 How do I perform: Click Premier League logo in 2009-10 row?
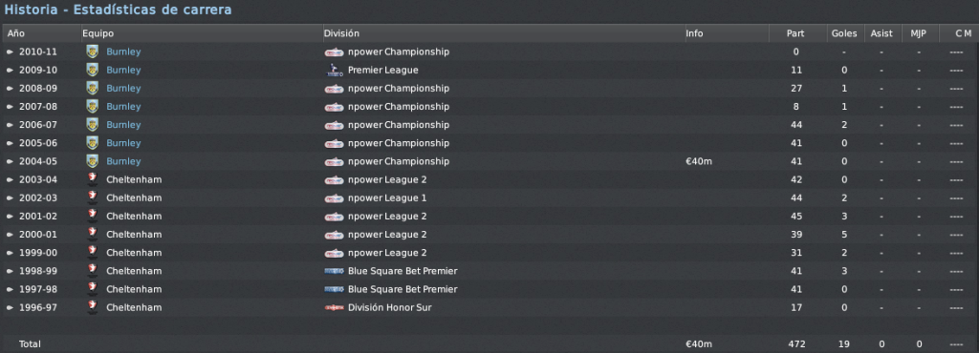[x=334, y=70]
